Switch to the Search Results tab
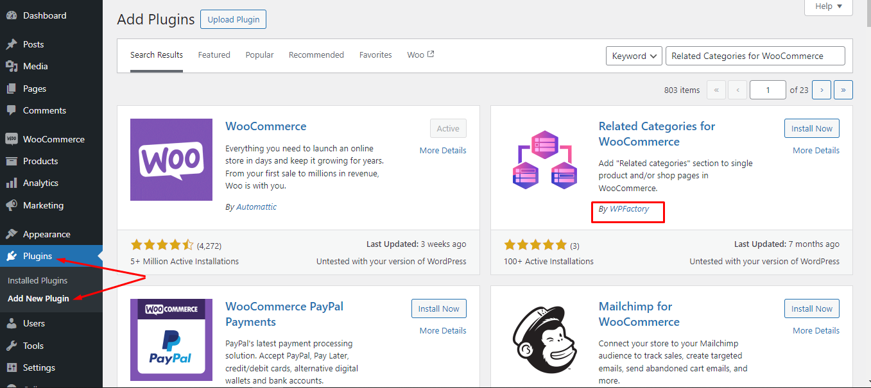Image resolution: width=871 pixels, height=388 pixels. 157,55
